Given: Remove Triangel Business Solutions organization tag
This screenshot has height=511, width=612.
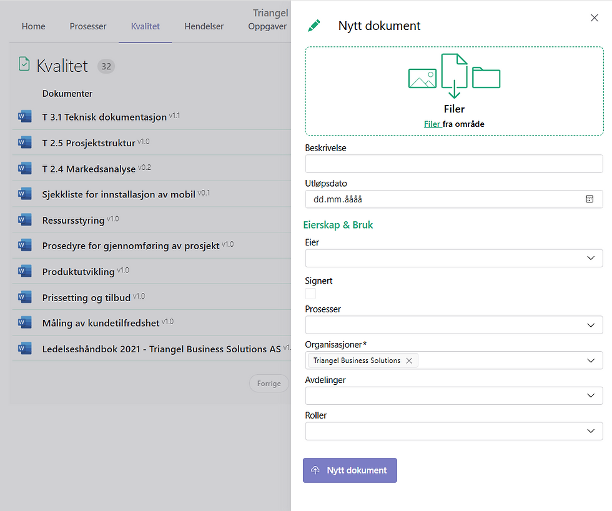Looking at the screenshot, I should (x=409, y=360).
